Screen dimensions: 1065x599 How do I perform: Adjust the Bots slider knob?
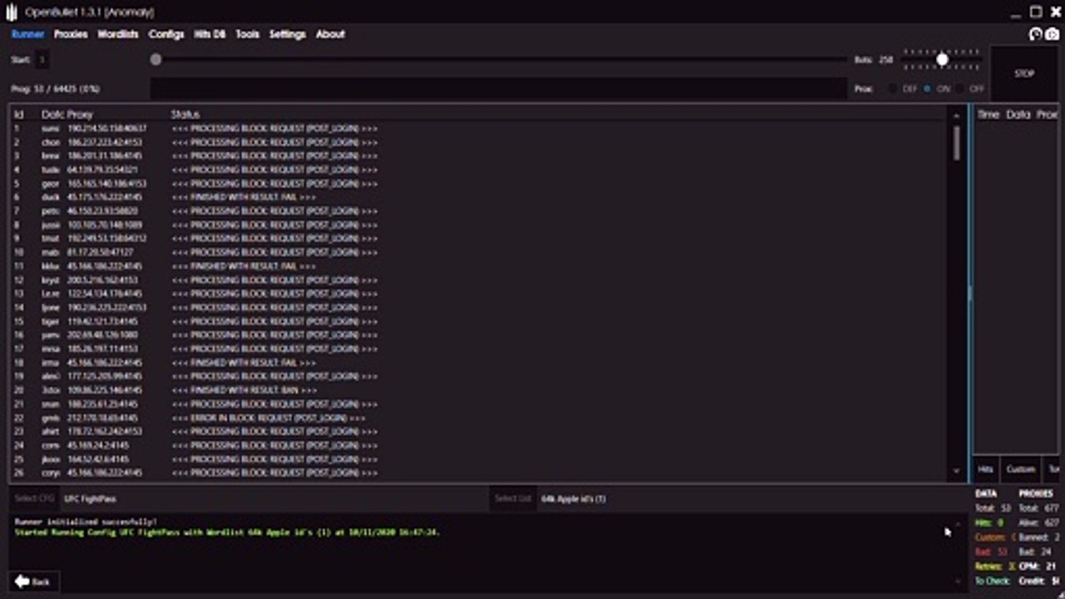(942, 59)
